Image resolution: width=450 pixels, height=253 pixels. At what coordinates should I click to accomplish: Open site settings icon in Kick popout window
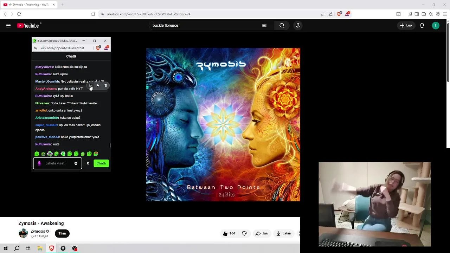point(35,48)
